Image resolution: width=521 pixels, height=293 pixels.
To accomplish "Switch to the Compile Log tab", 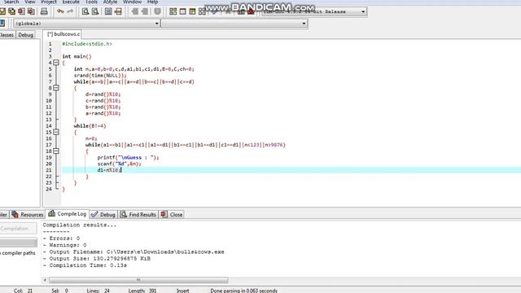I will 67,214.
